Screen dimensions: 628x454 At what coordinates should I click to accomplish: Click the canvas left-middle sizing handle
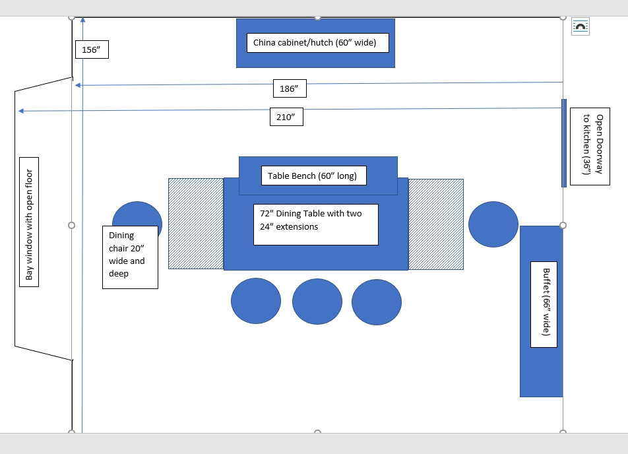click(x=72, y=225)
